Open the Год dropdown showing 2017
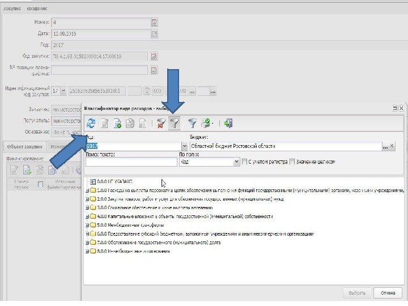This screenshot has height=306, width=408. [184, 146]
